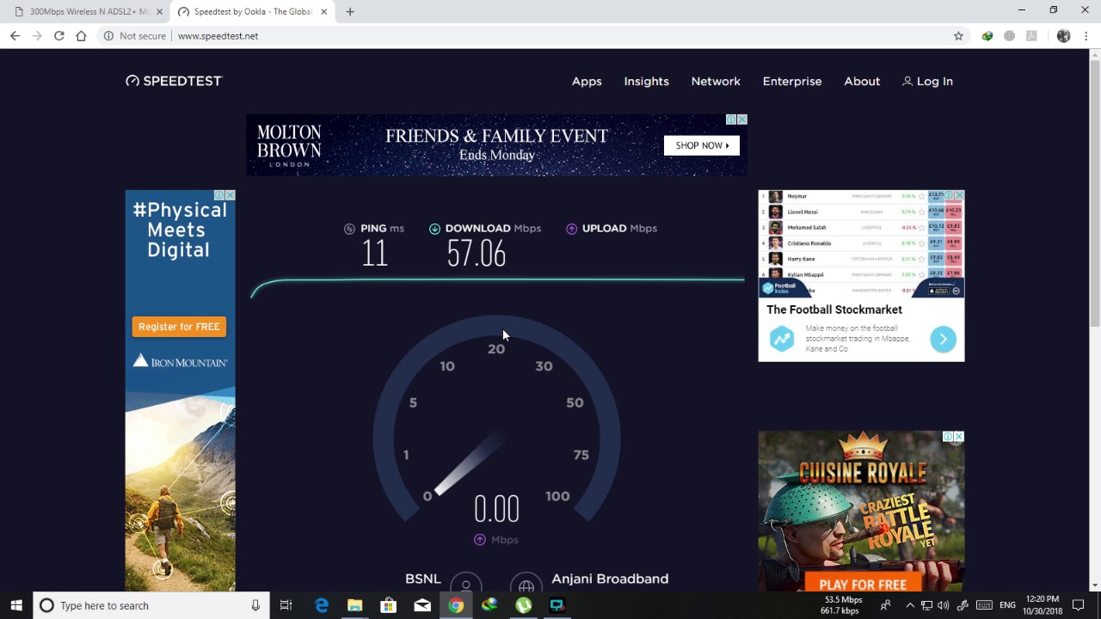Open Task View in taskbar
The image size is (1101, 619).
tap(286, 605)
